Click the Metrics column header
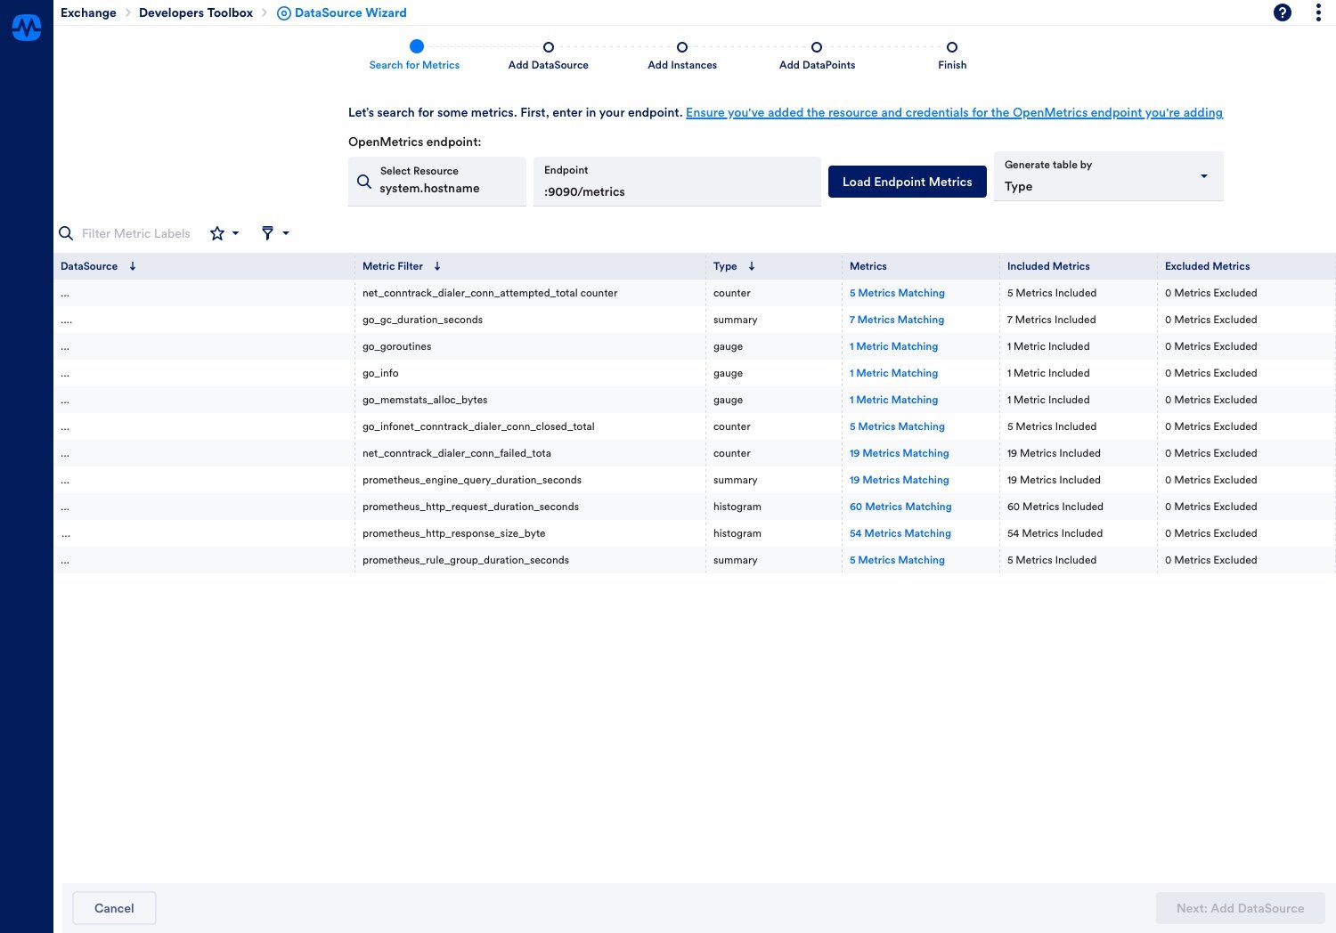This screenshot has height=933, width=1336. point(868,266)
